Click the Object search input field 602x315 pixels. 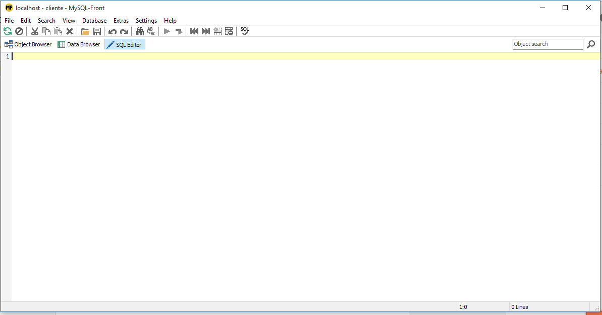(548, 44)
